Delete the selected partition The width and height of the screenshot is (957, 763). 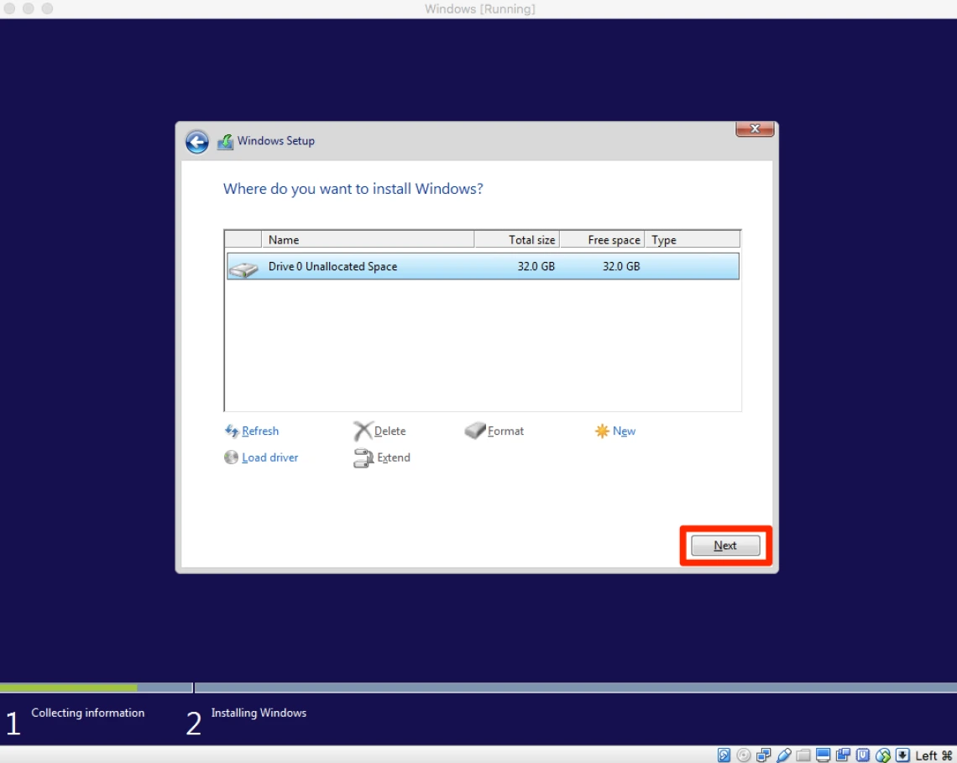coord(379,431)
